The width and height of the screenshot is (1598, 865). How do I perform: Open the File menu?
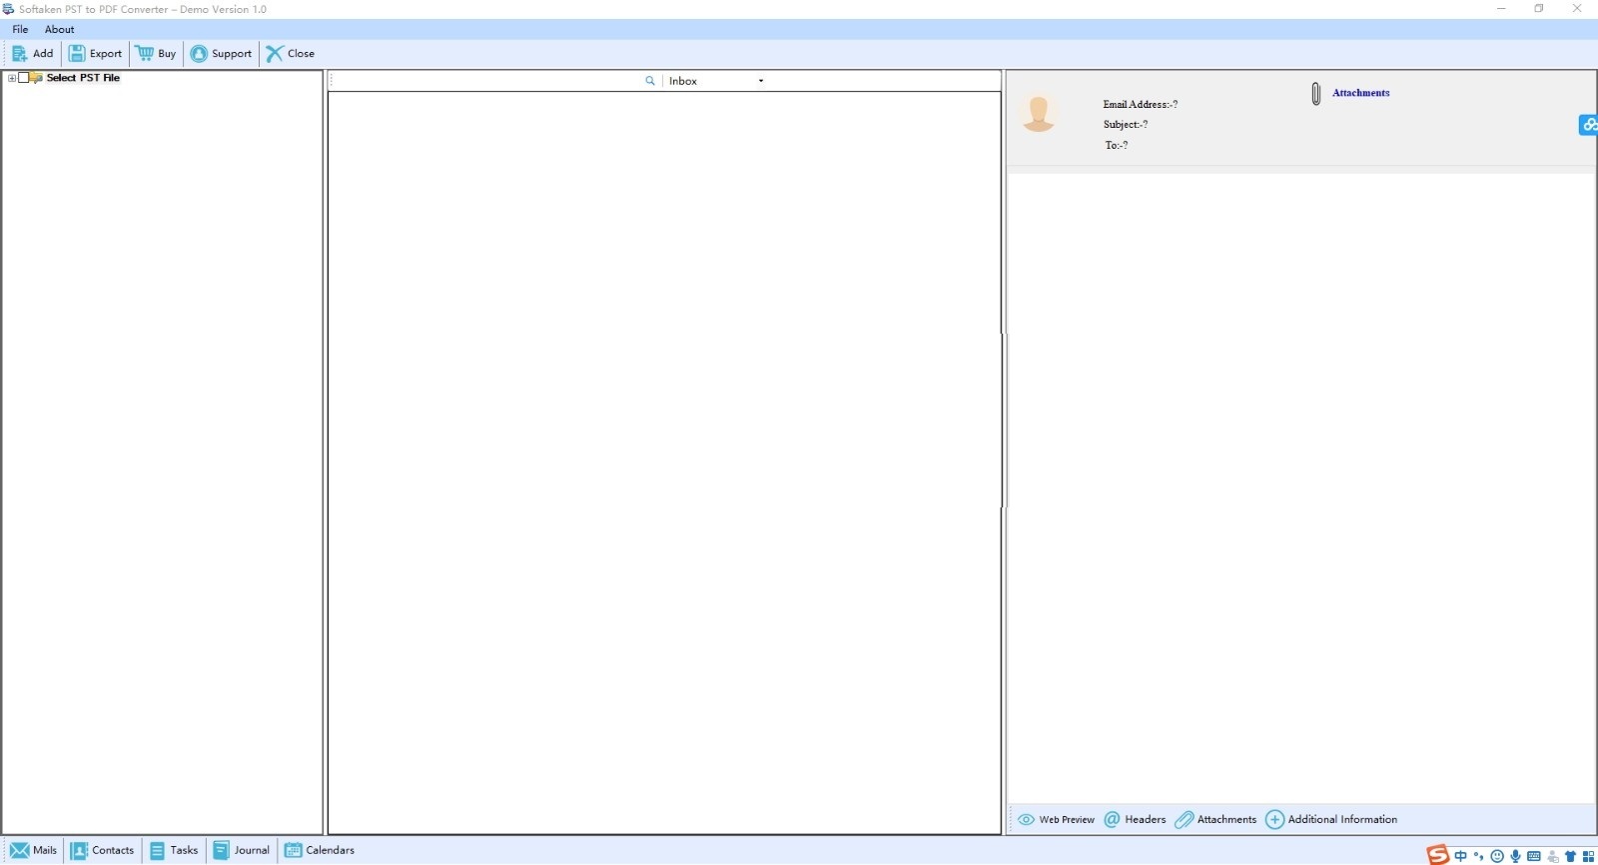(20, 29)
